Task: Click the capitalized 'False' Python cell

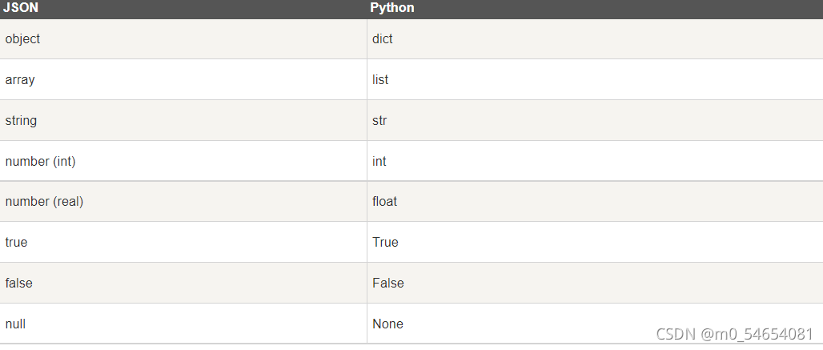Action: coord(388,283)
